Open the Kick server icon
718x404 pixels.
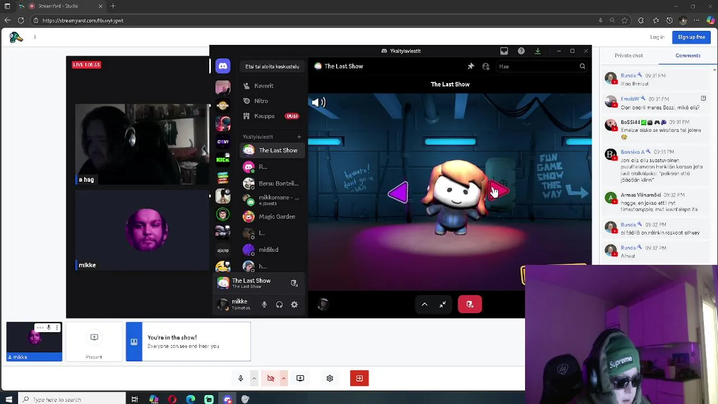click(223, 159)
